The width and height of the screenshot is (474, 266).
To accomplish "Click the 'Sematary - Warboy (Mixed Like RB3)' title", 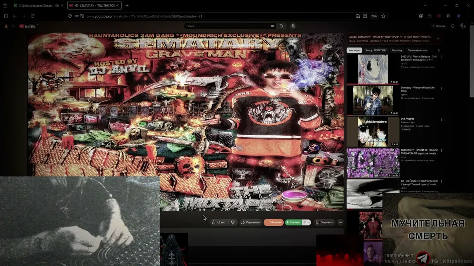I will 417,89.
